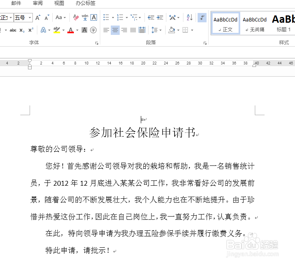Apply paragraph Shading paint bucket
The height and width of the screenshot is (264, 295).
coord(172,30)
